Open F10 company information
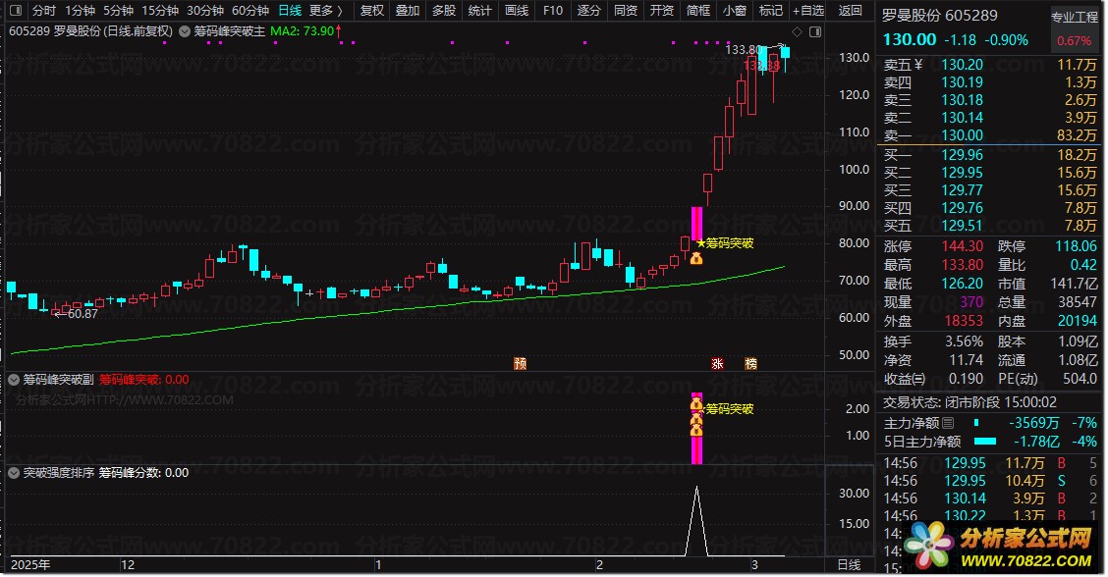Image resolution: width=1108 pixels, height=577 pixels. tap(553, 11)
